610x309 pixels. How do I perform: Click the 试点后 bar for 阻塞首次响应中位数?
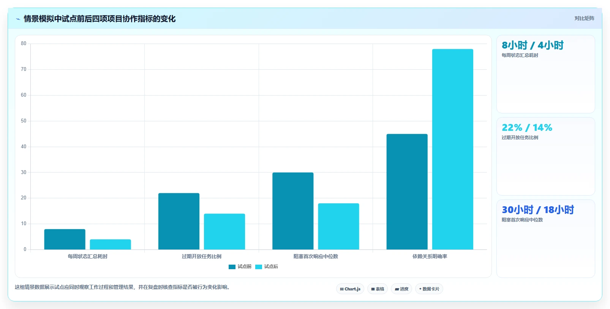(339, 226)
